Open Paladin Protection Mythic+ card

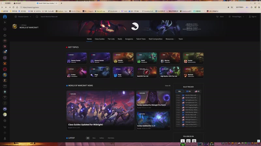pyautogui.click(x=123, y=58)
